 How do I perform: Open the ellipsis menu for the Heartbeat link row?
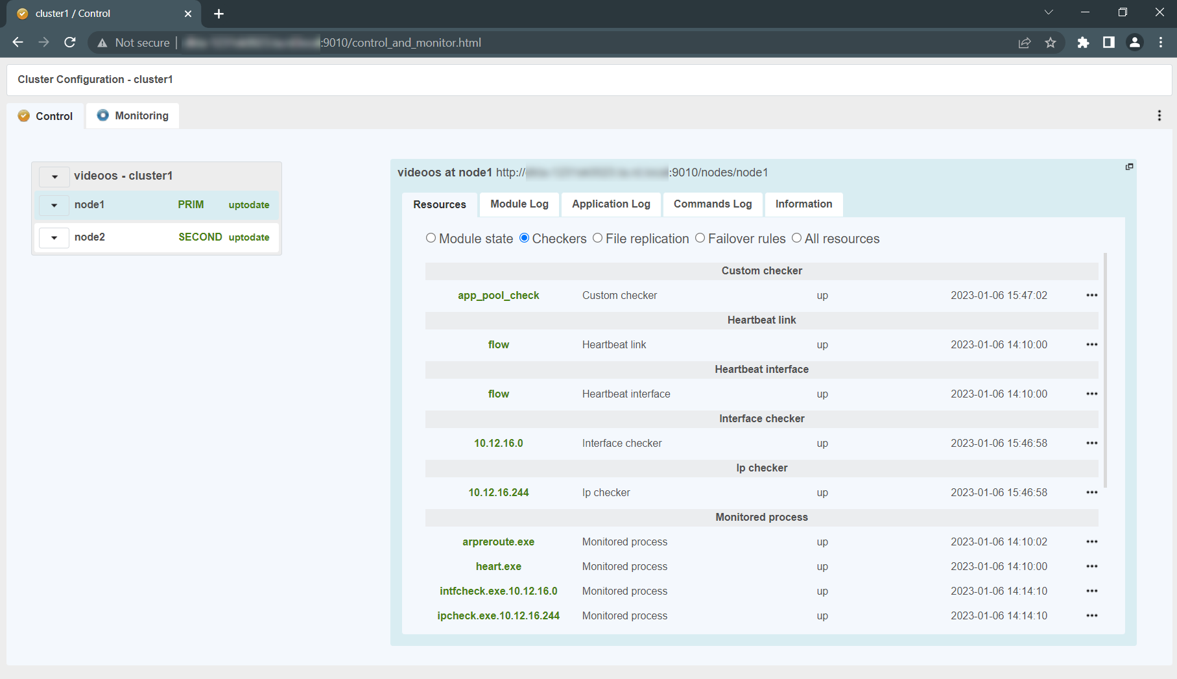pos(1091,344)
